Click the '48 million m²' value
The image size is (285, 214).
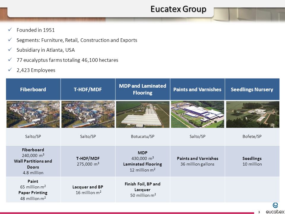(x=33, y=198)
